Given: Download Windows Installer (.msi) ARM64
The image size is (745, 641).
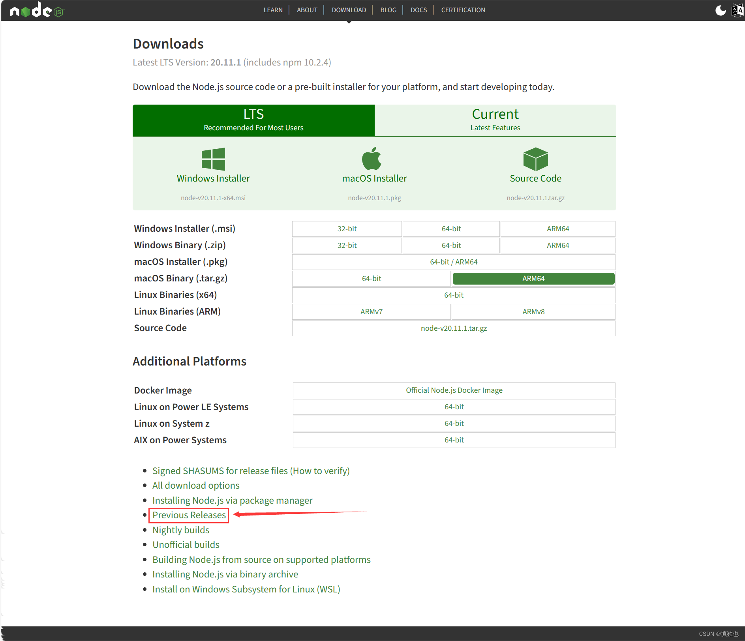Looking at the screenshot, I should [x=558, y=229].
